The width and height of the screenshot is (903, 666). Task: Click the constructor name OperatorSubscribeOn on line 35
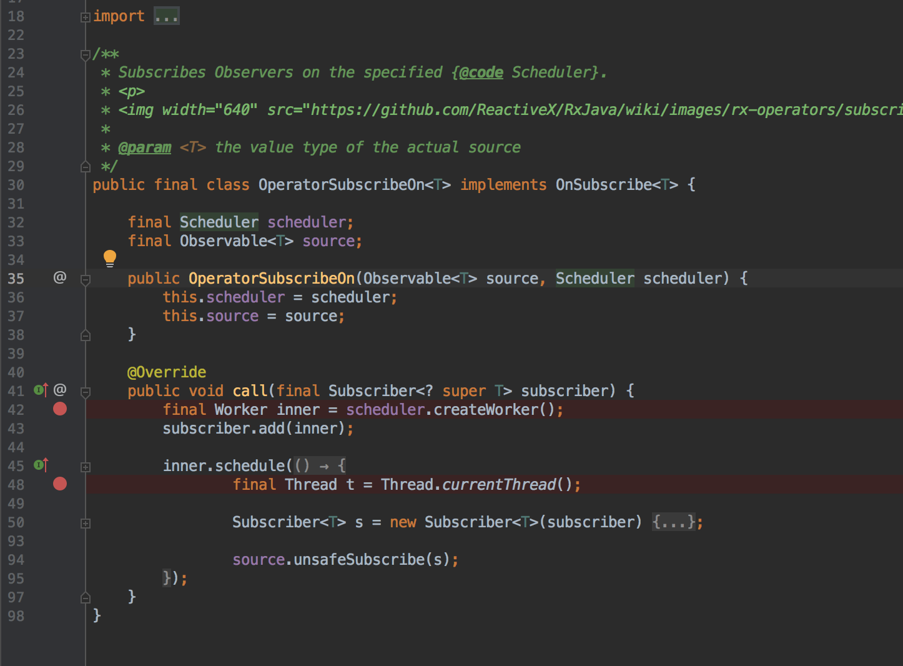point(272,279)
